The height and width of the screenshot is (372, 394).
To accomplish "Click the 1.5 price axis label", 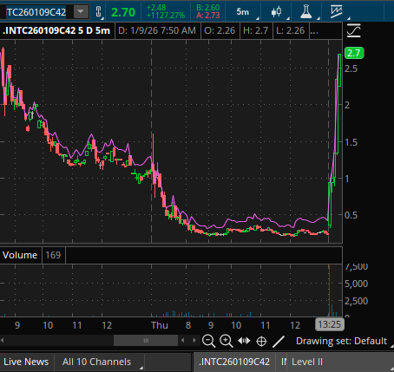I will pos(351,142).
